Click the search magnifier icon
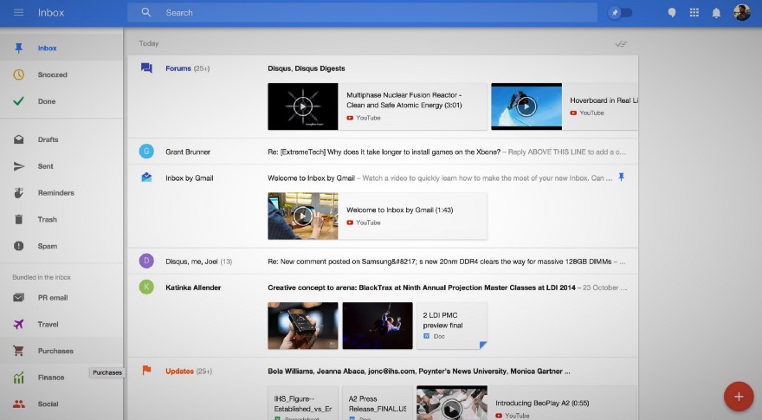762x420 pixels. [146, 13]
